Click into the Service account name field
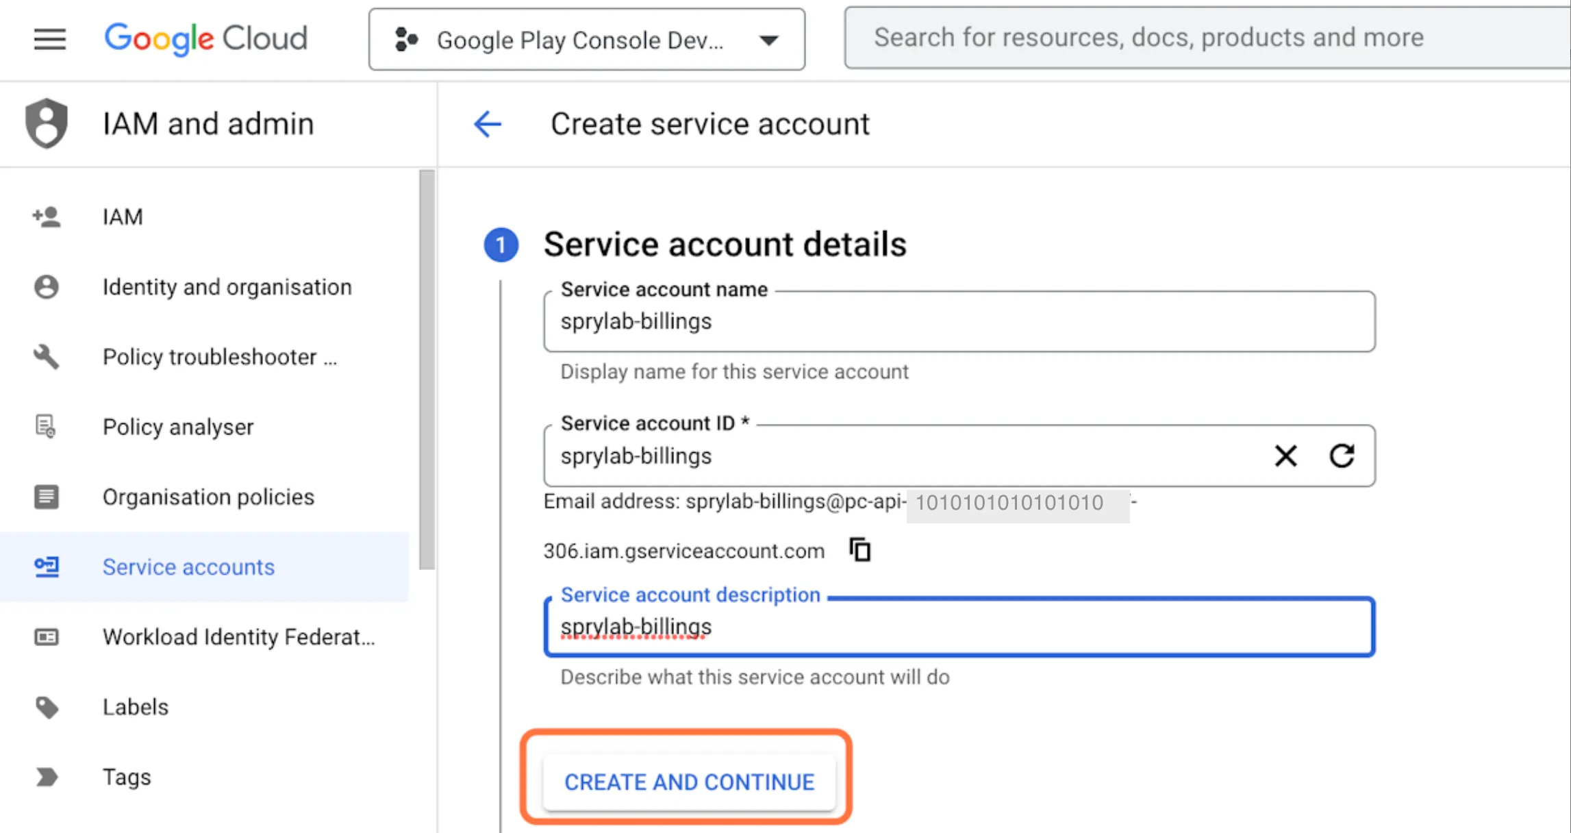The height and width of the screenshot is (833, 1571). point(959,321)
